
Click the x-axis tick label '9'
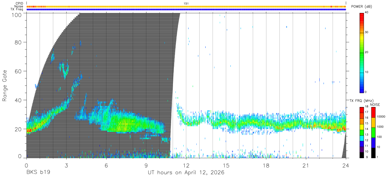click(x=146, y=165)
